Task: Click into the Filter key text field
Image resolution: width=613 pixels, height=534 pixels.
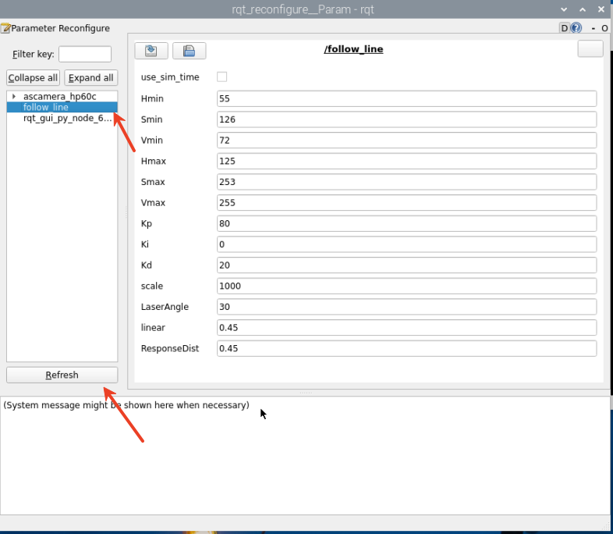Action: [85, 55]
